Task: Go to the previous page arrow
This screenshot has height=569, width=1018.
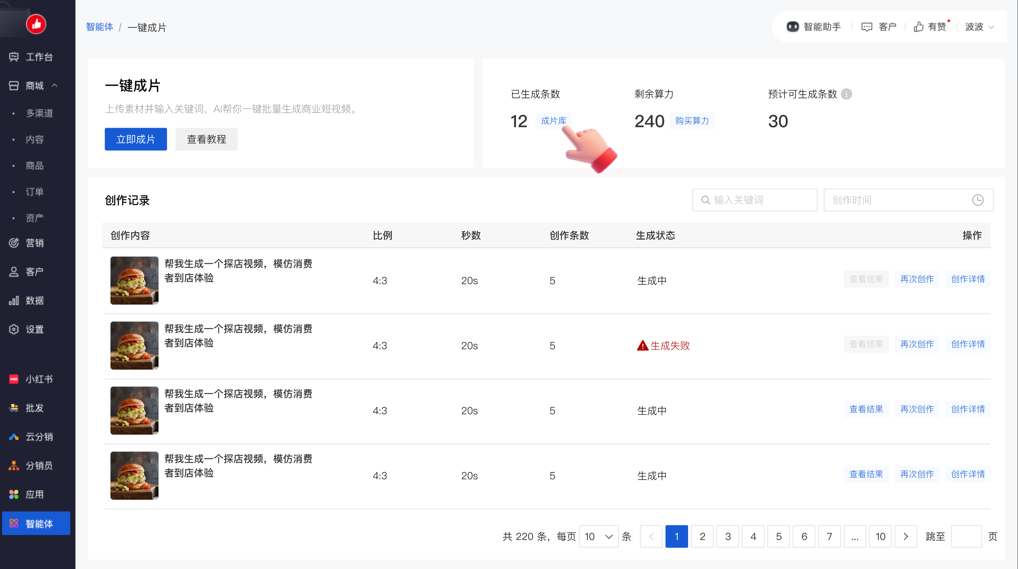Action: pos(651,536)
